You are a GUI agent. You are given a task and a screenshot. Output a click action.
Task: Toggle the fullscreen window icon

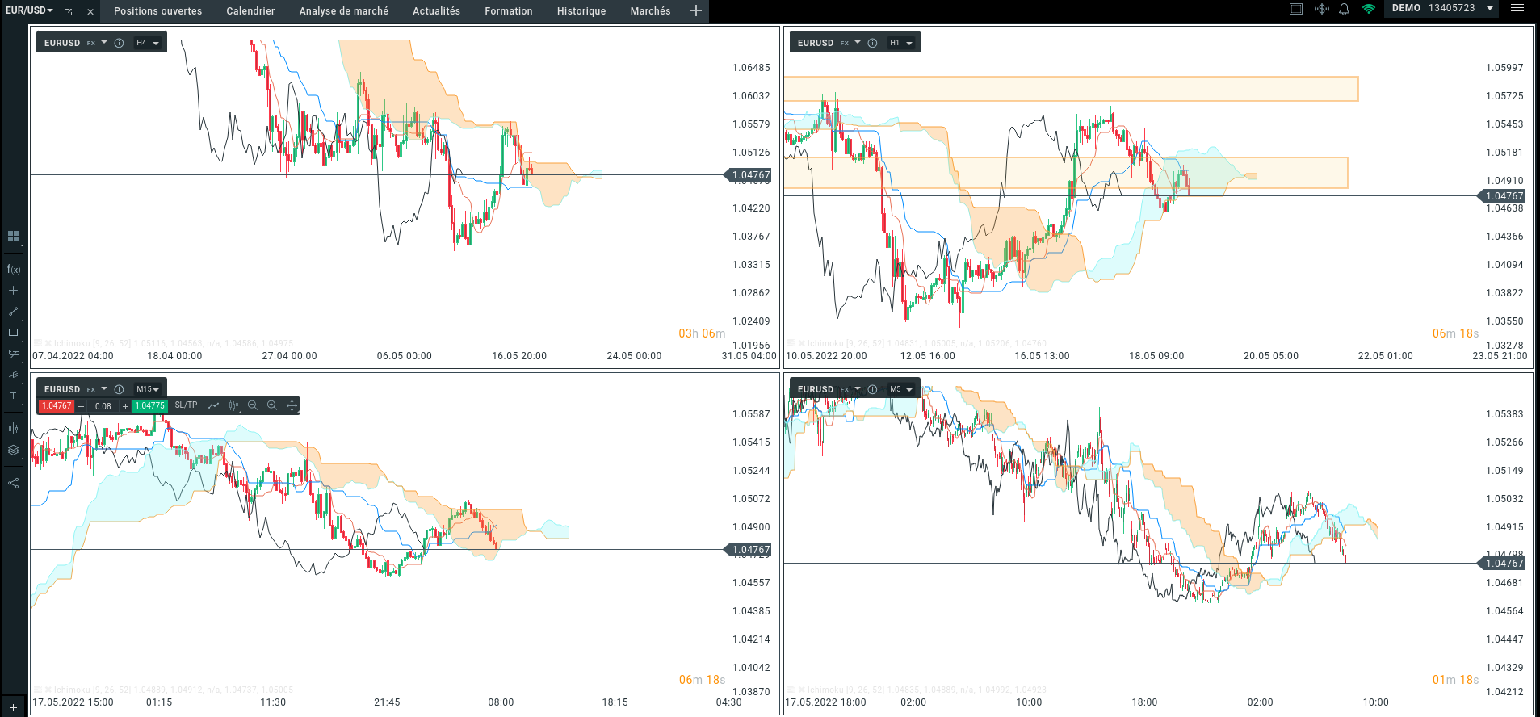coord(1296,10)
